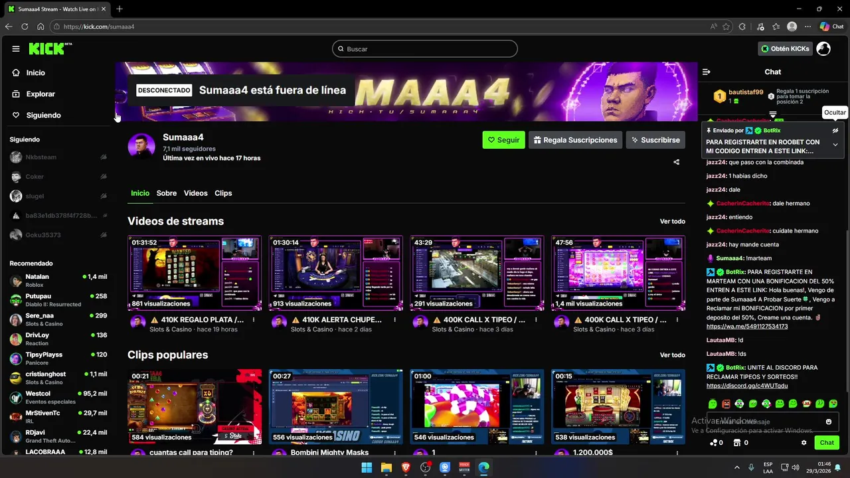Screen dimensions: 850x478
Task: Open options for Bombini Mighty Masks clip
Action: 394,453
